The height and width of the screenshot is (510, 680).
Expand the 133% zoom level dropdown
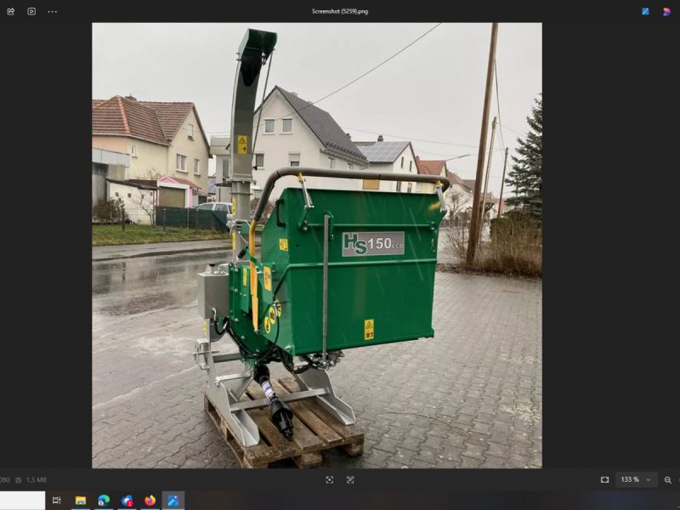(x=636, y=479)
